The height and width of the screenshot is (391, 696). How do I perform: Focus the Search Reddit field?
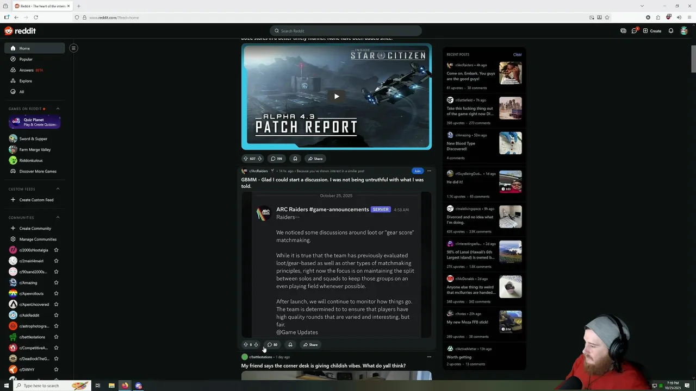pos(346,31)
